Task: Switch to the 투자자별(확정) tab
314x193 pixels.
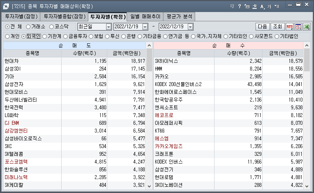Action: (x=108, y=17)
